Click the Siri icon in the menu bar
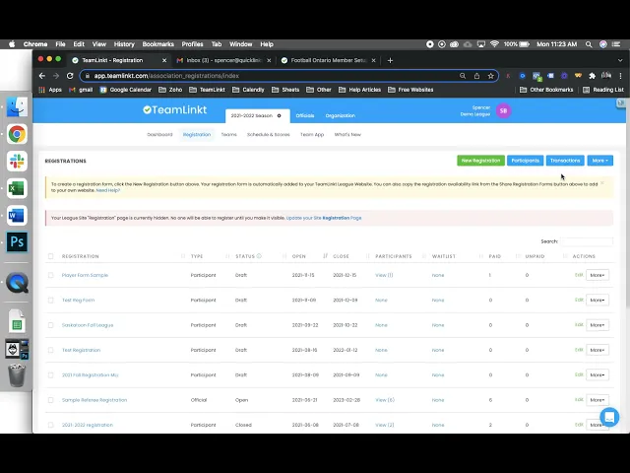The image size is (630, 473). click(x=602, y=44)
